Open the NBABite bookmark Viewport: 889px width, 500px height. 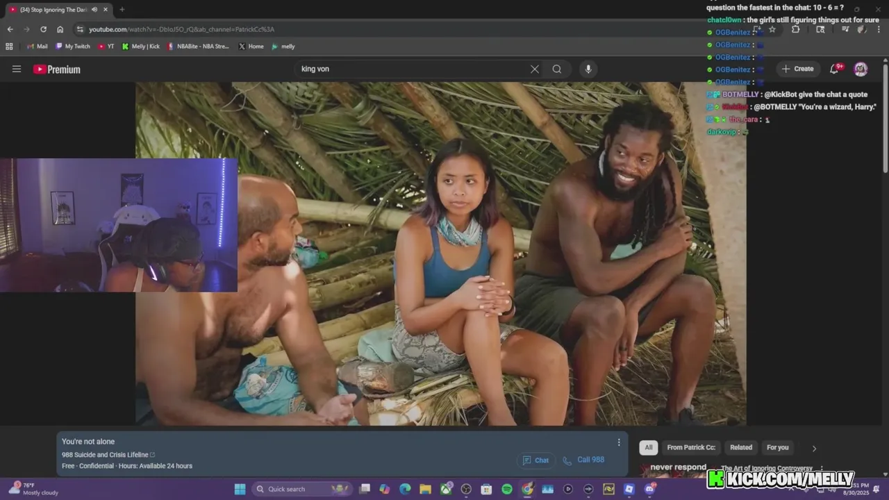coord(199,47)
